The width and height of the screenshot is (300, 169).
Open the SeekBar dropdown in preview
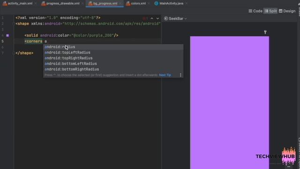click(175, 19)
